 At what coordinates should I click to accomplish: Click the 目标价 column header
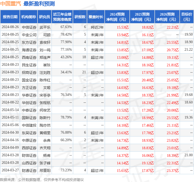coord(187,17)
